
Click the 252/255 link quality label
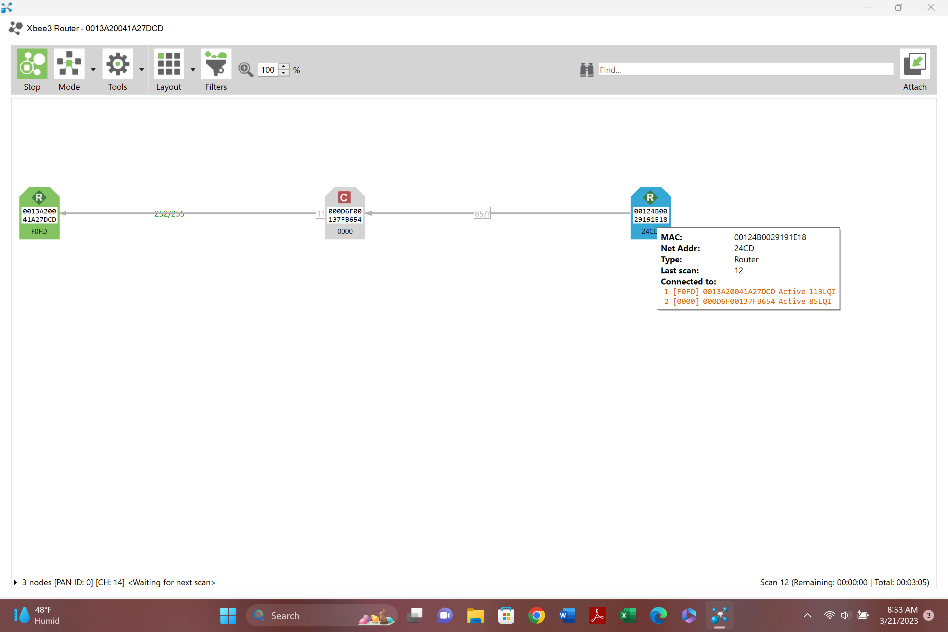pyautogui.click(x=169, y=213)
